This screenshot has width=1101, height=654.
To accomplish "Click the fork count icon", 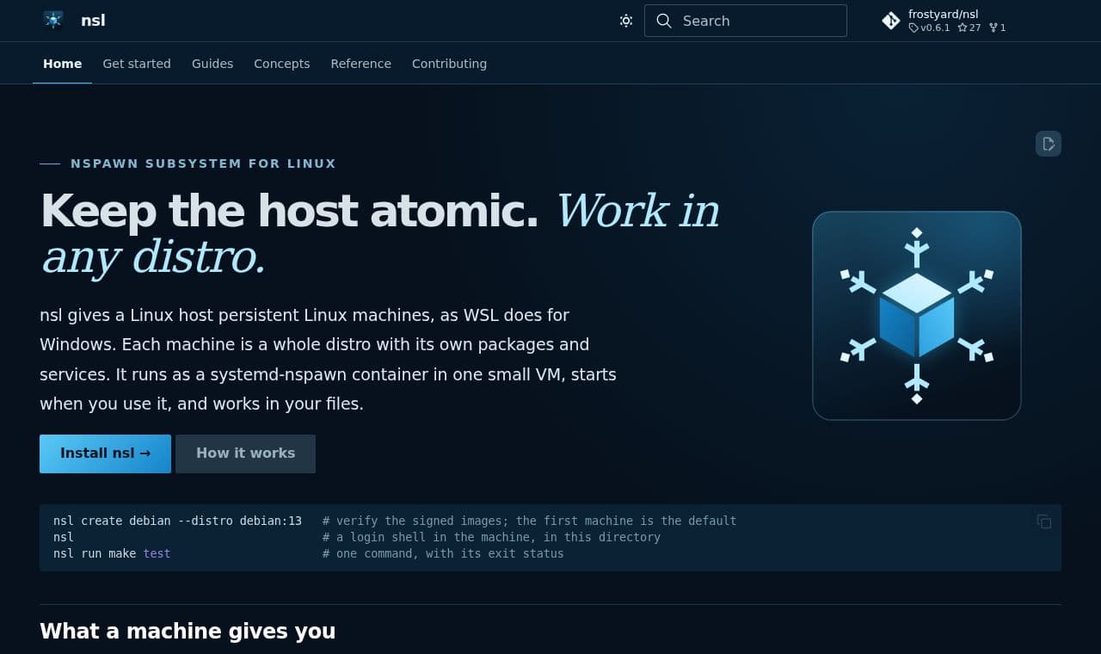I will coord(993,28).
